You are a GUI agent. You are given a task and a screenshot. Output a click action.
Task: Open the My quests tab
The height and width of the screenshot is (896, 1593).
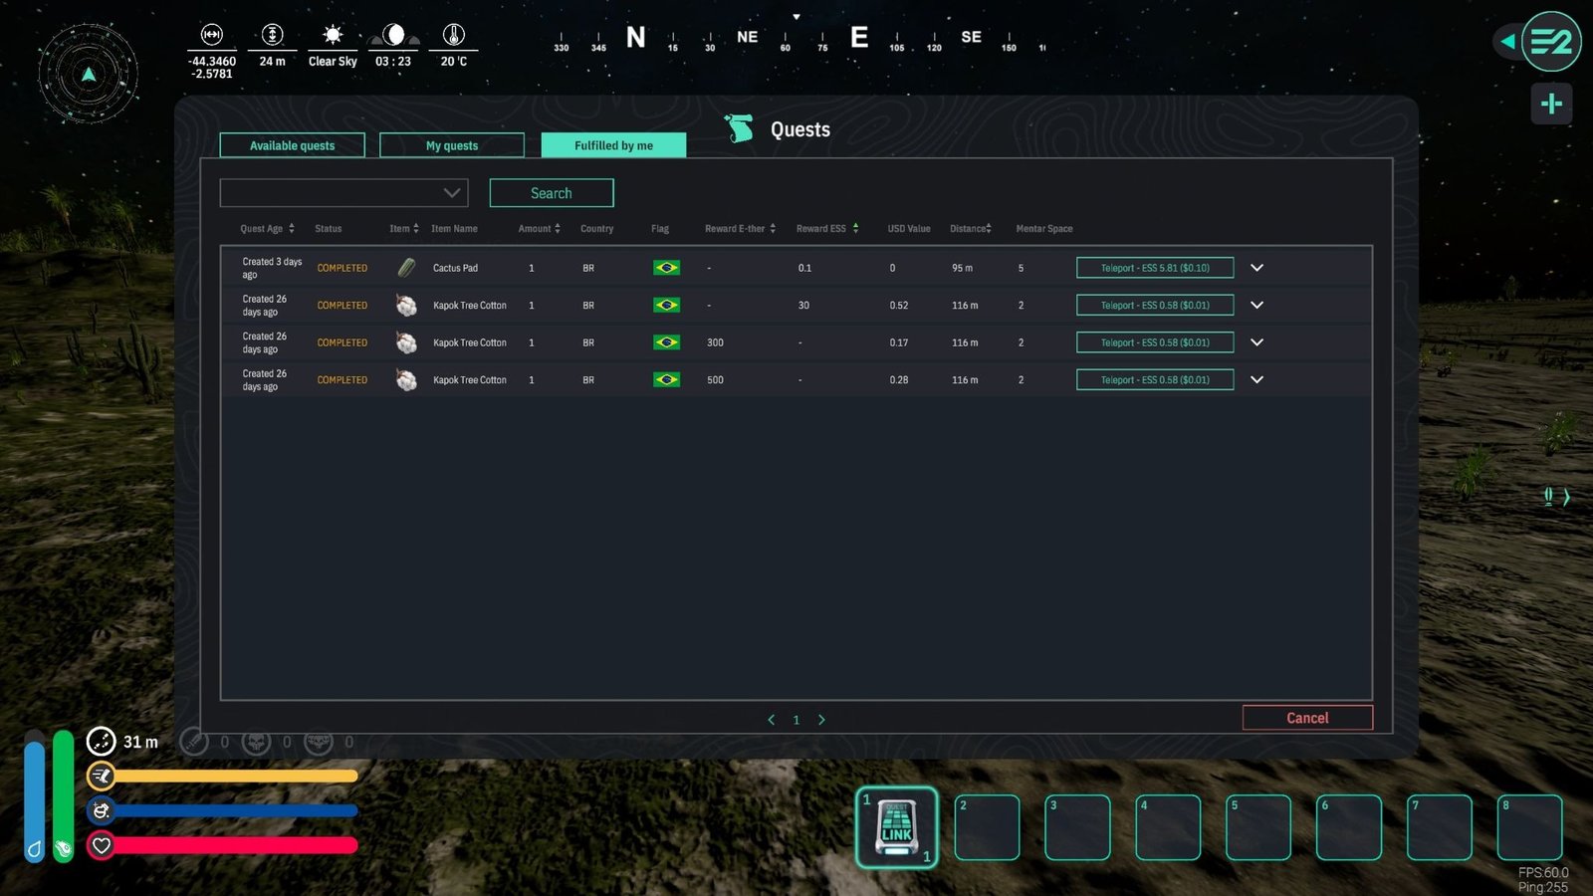coord(452,145)
